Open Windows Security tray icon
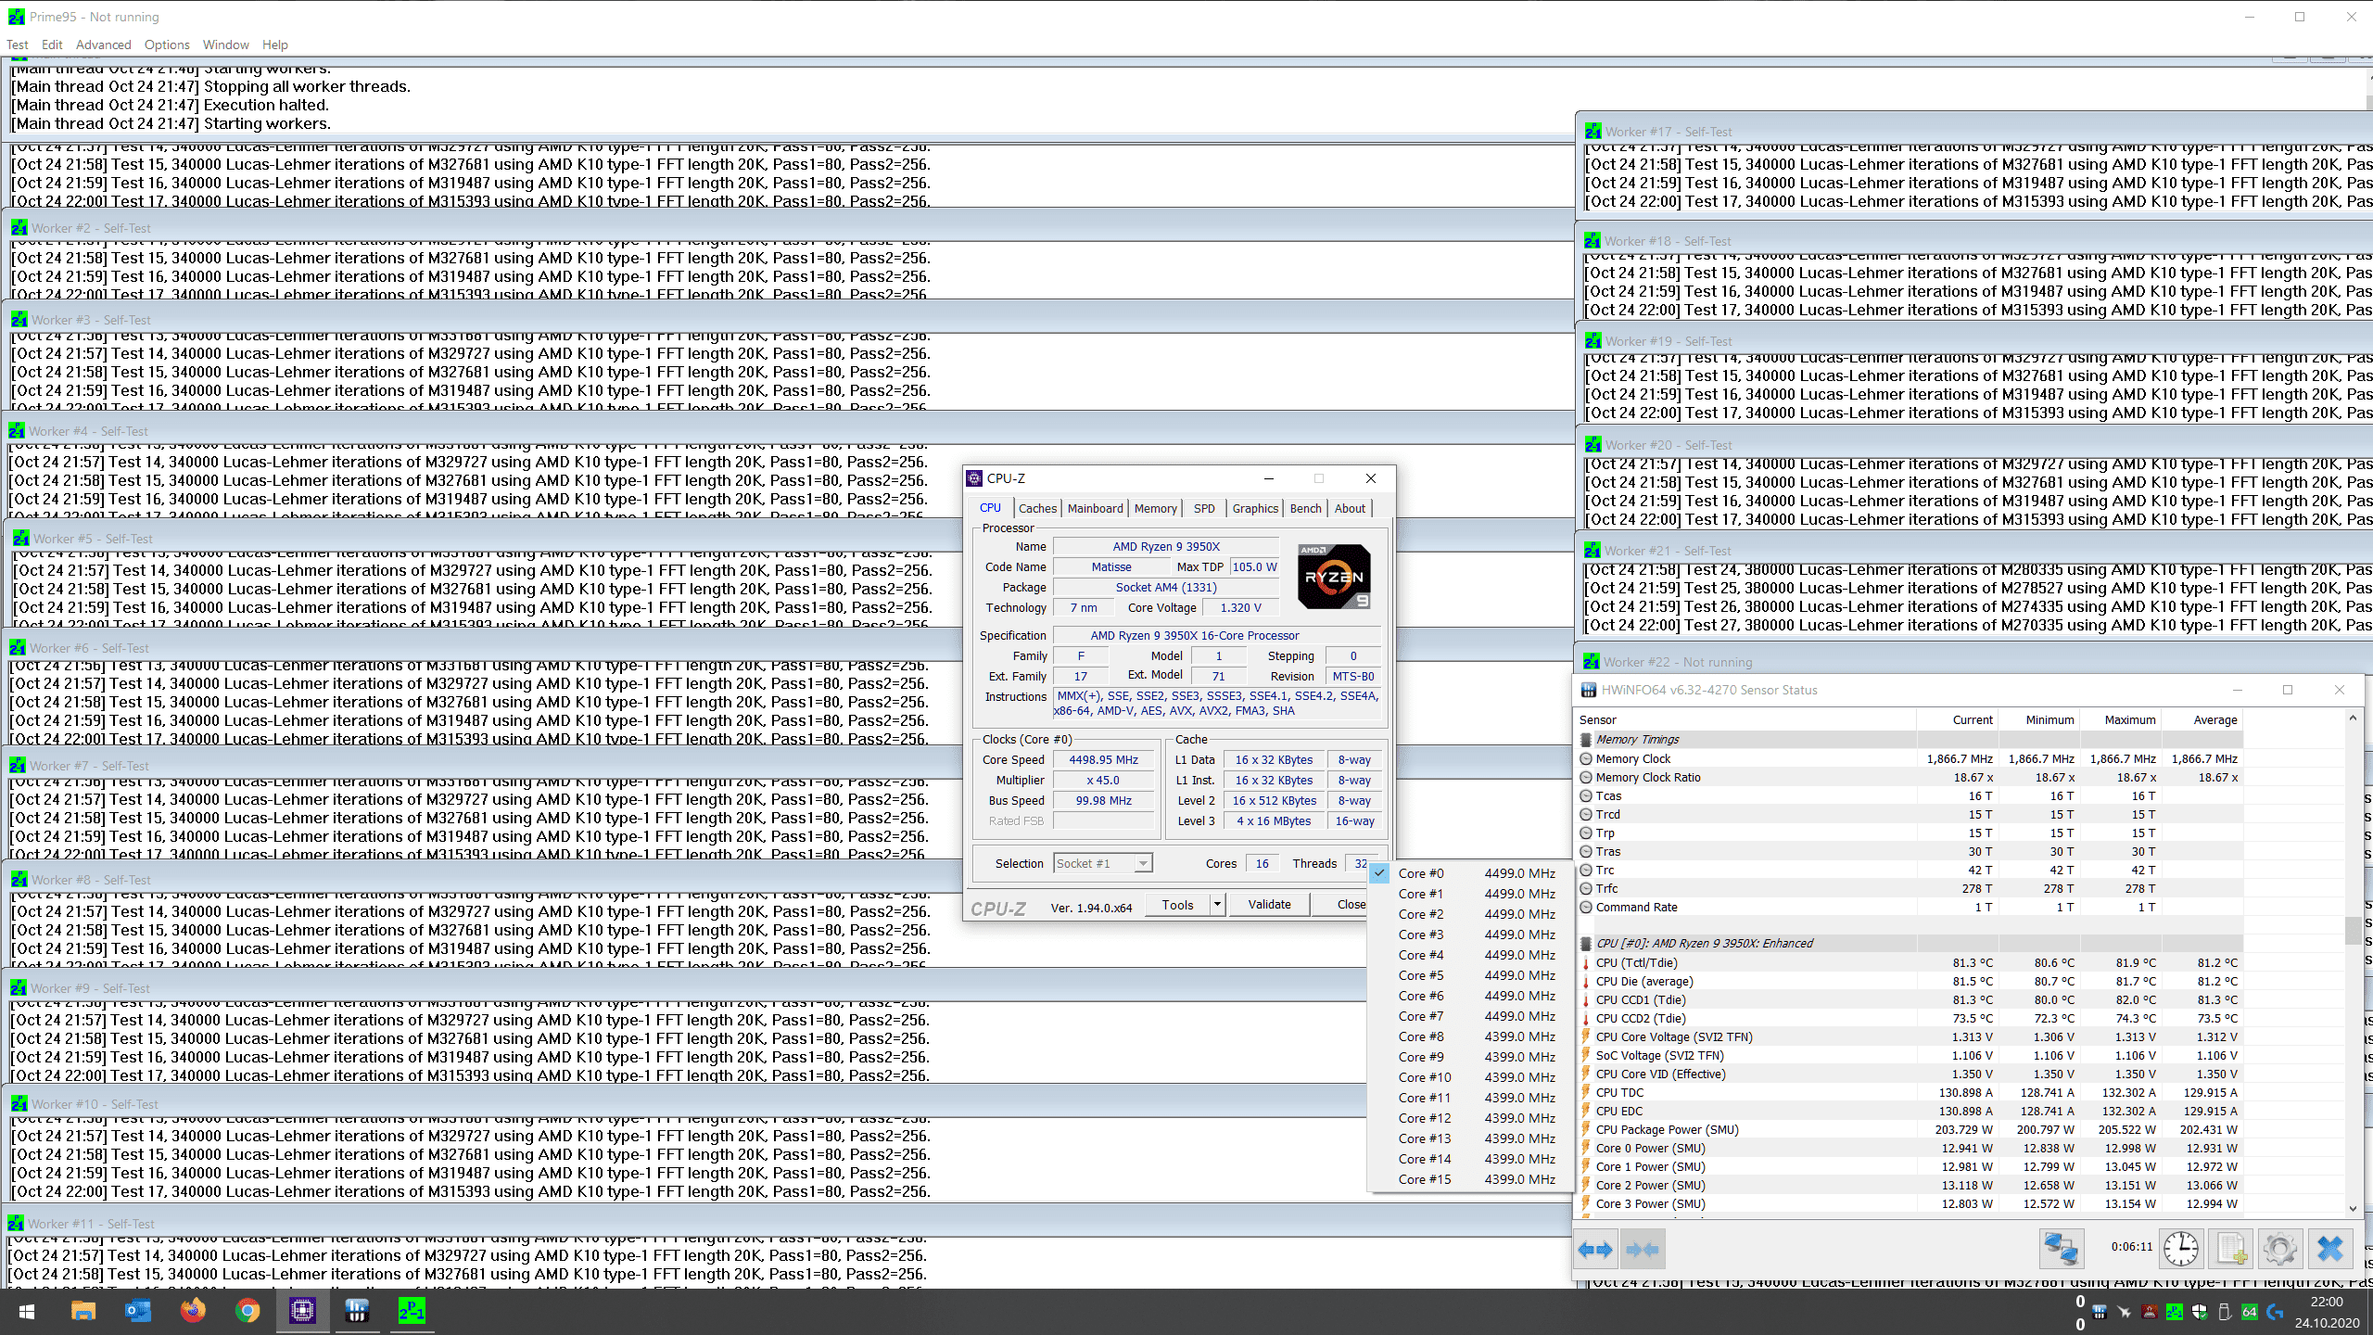This screenshot has width=2373, height=1335. click(2200, 1312)
